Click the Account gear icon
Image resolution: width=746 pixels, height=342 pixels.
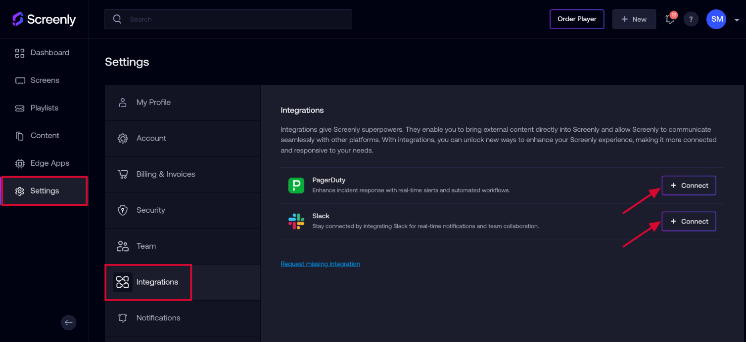pyautogui.click(x=123, y=139)
